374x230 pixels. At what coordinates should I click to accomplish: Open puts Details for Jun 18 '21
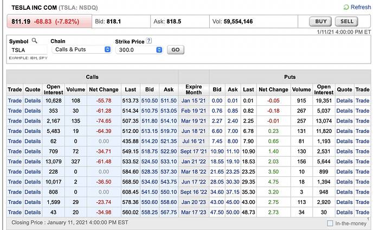coord(344,131)
